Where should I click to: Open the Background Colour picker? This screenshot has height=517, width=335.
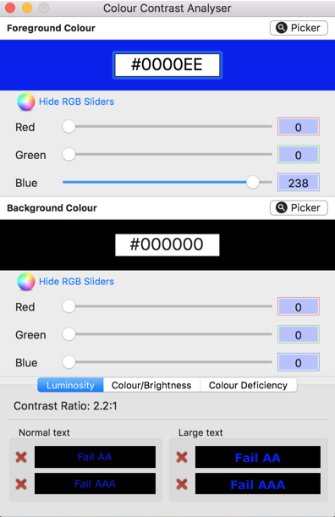[x=299, y=207]
